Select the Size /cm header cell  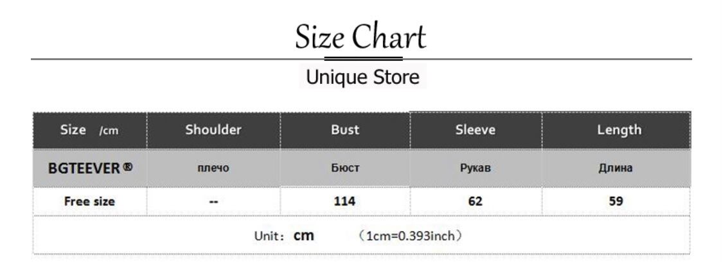(90, 130)
